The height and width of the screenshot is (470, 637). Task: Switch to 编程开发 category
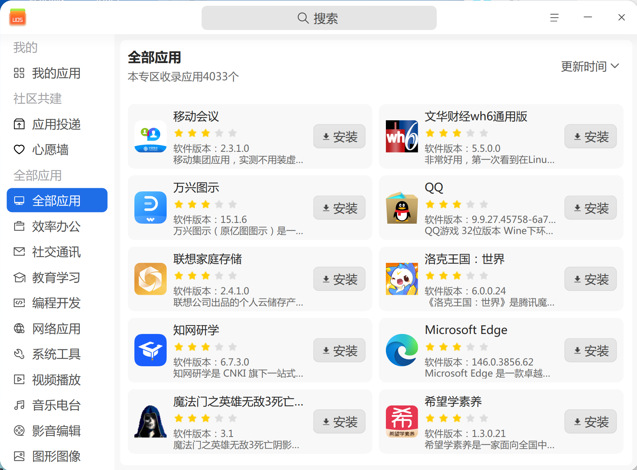[x=56, y=303]
